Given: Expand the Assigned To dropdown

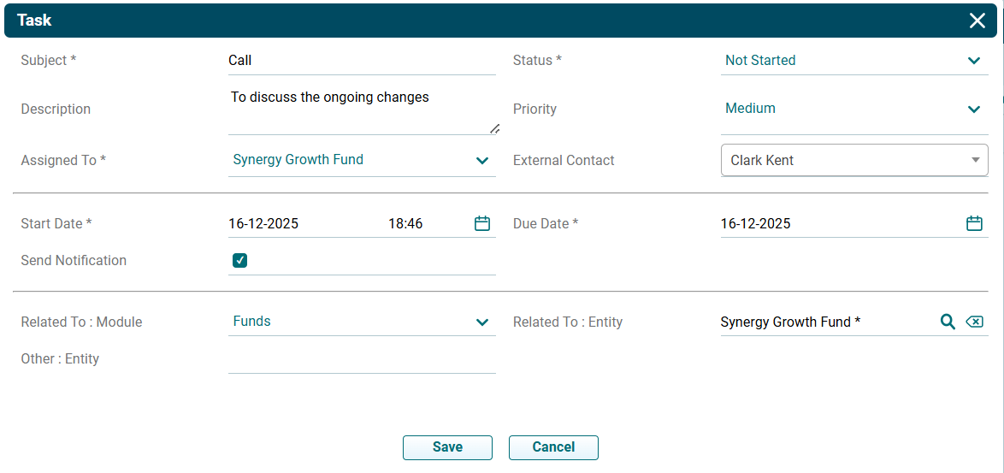Looking at the screenshot, I should pos(482,160).
